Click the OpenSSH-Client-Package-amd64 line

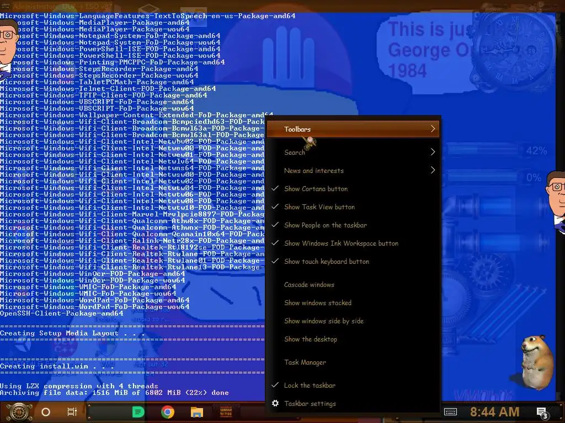pyautogui.click(x=62, y=313)
